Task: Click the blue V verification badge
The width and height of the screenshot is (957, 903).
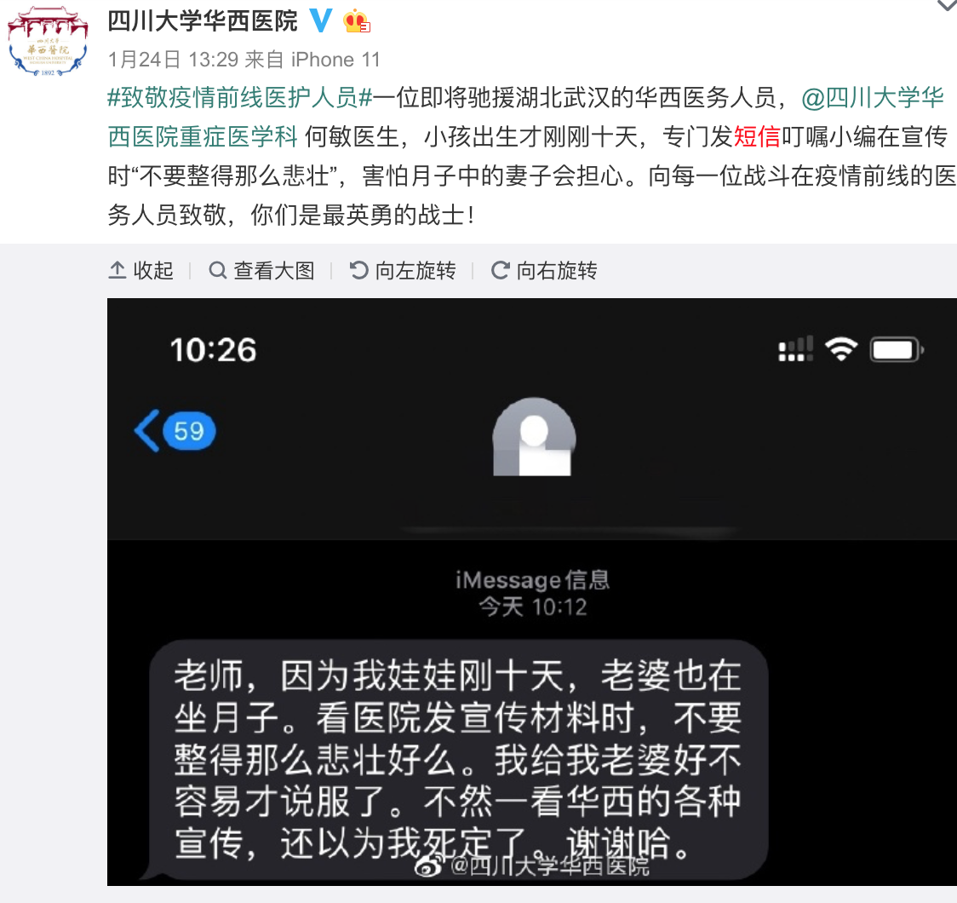Action: point(321,20)
